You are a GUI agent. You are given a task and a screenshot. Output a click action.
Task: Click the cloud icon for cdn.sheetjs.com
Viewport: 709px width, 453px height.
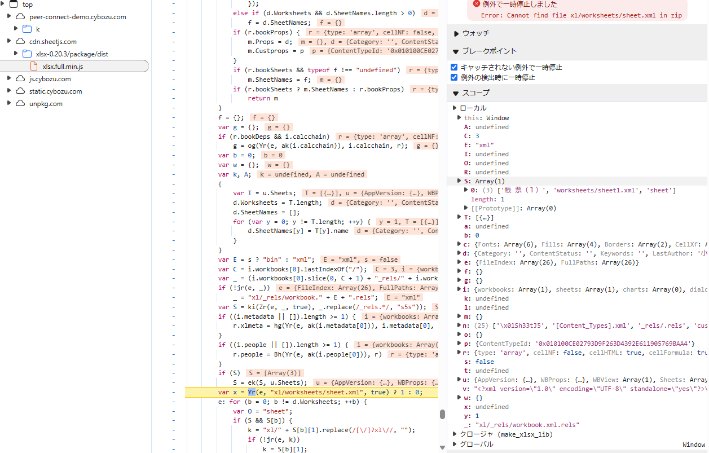click(x=21, y=42)
